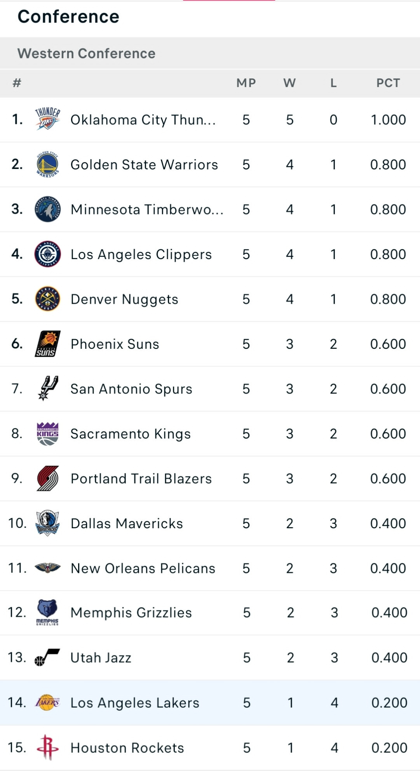This screenshot has height=771, width=420.
Task: Open the Utah Jazz team link
Action: pos(101,658)
